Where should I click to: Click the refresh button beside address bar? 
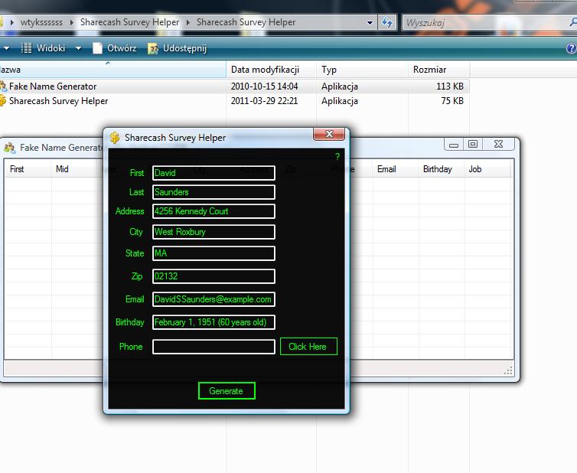point(386,22)
